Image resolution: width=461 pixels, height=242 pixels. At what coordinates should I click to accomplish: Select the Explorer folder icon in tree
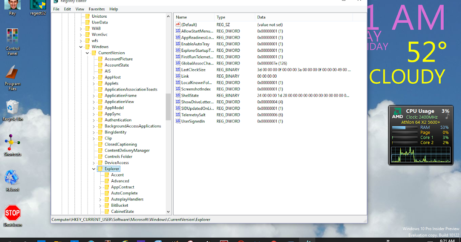100,169
